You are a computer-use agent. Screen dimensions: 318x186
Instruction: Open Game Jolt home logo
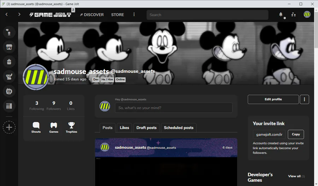point(50,15)
